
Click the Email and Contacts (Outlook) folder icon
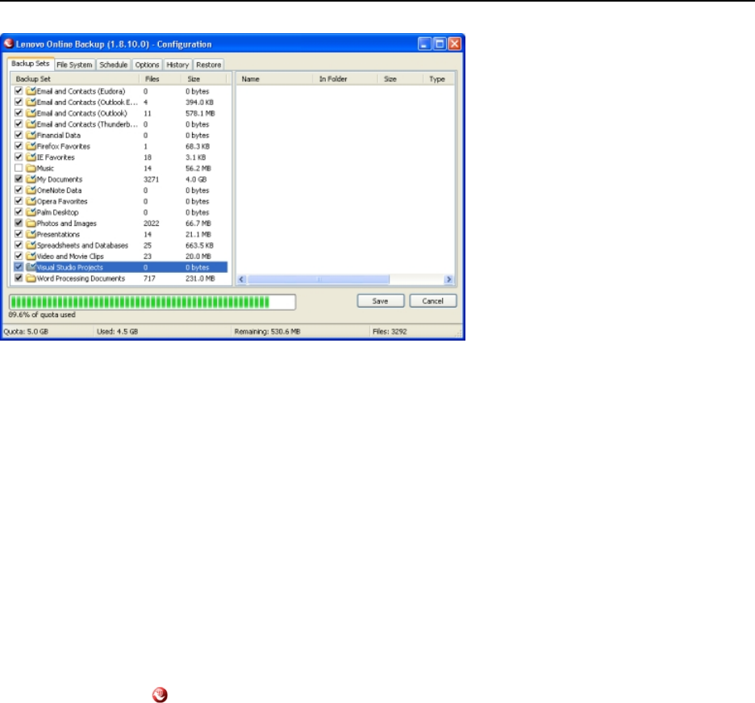tap(31, 113)
